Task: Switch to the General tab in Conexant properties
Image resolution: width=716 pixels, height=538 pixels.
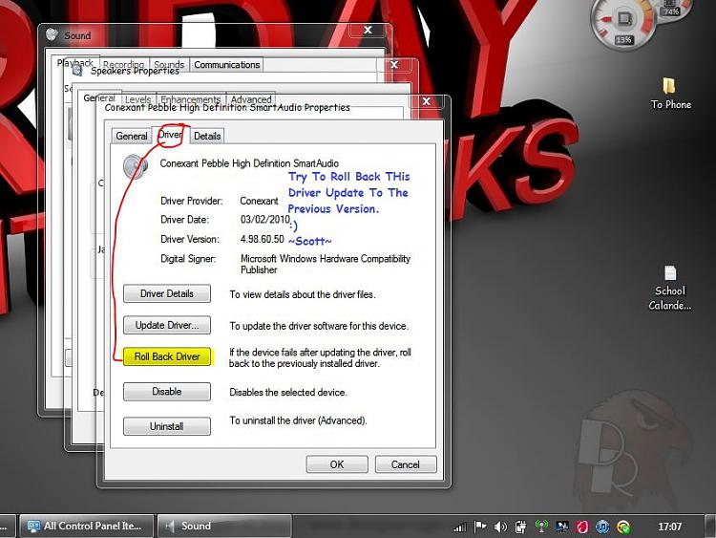Action: 132,136
